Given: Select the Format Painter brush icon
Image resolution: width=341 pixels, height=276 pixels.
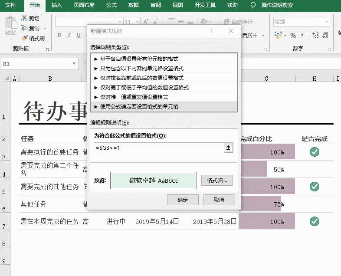Looking at the screenshot, I should coord(24,38).
